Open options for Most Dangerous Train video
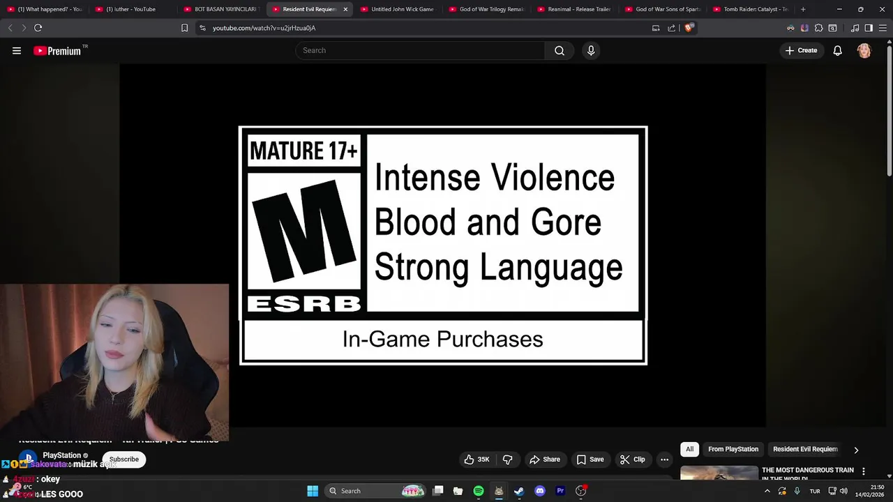893x502 pixels. coord(863,471)
